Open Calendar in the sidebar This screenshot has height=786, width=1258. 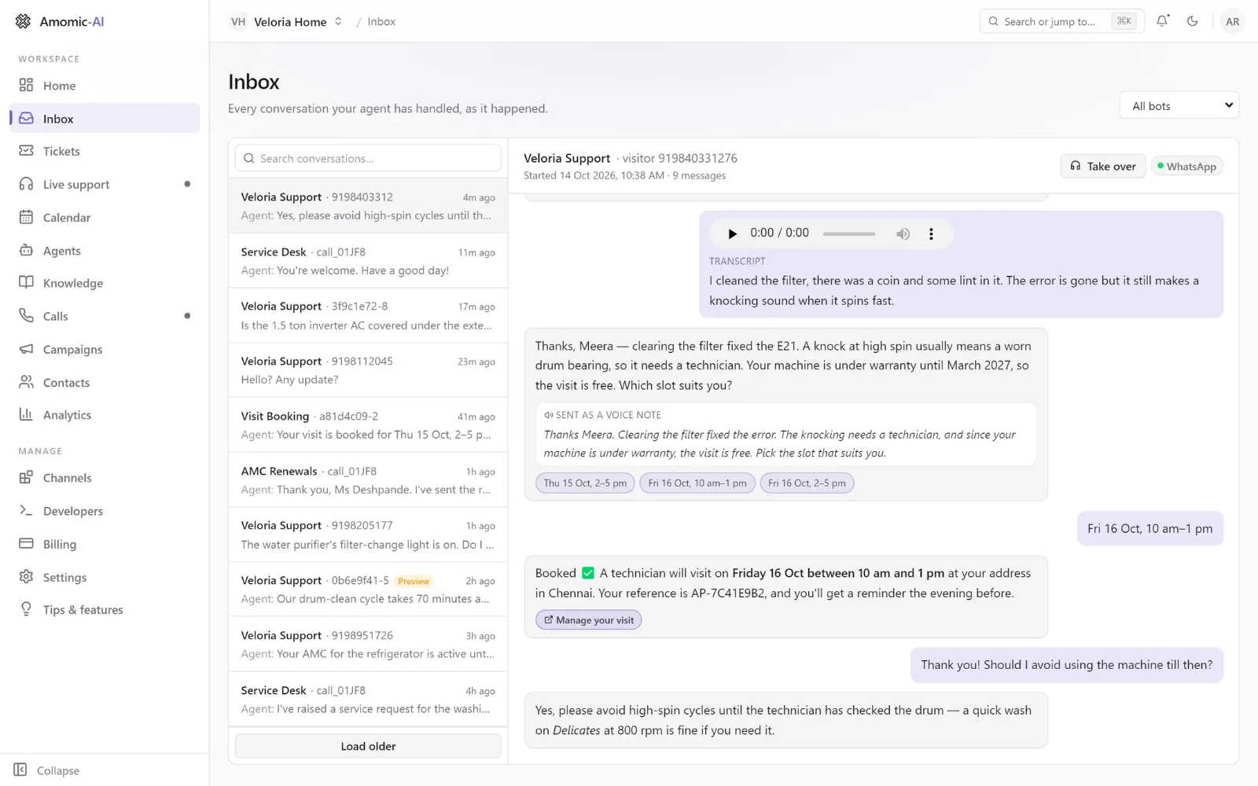(x=105, y=217)
